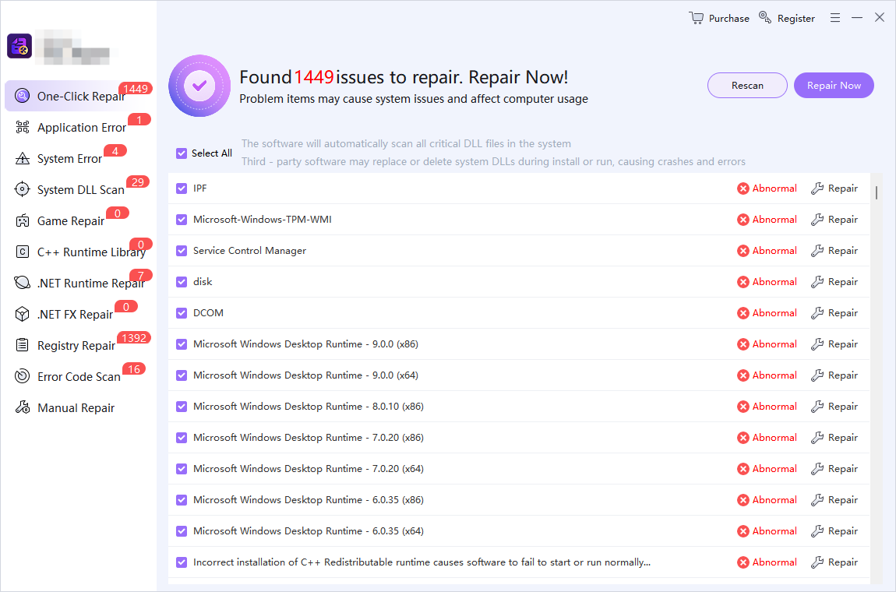Click the Abnormal status icon for IPF
The height and width of the screenshot is (592, 896).
[x=743, y=189]
